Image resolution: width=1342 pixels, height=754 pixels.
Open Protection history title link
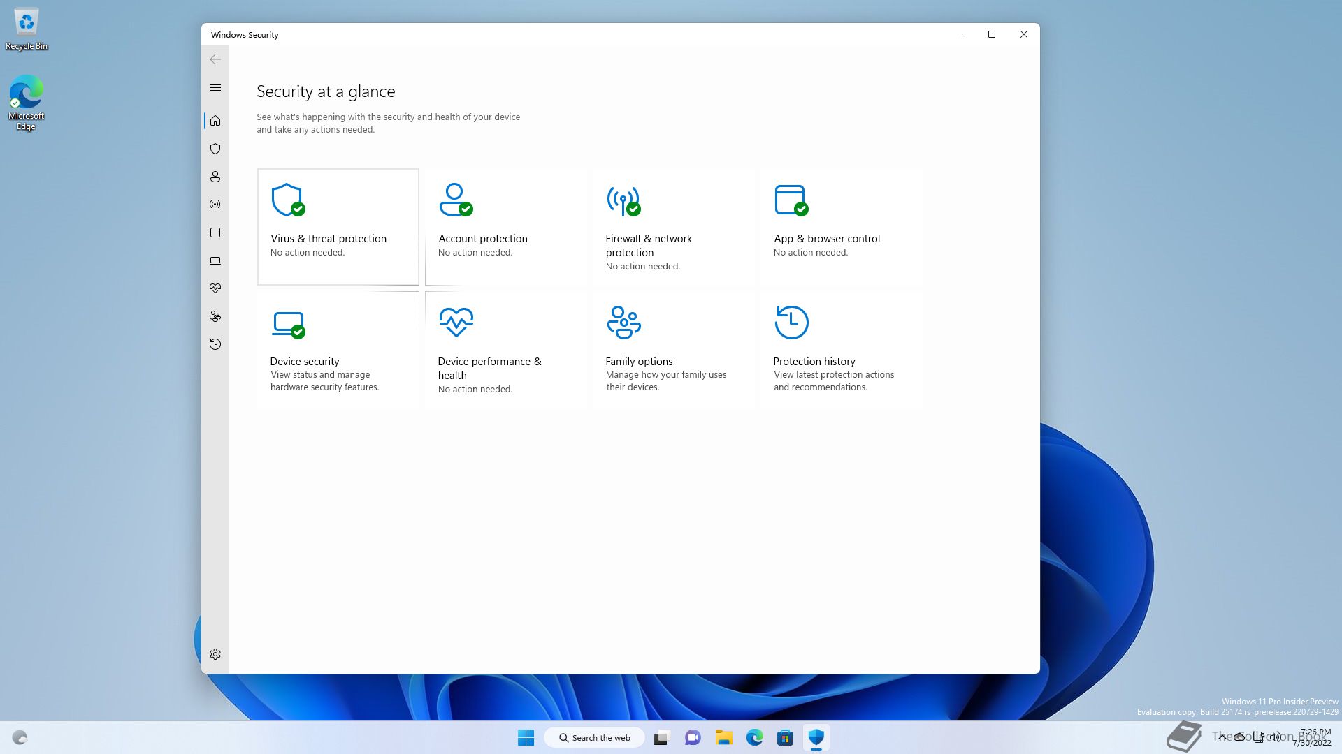pos(814,362)
